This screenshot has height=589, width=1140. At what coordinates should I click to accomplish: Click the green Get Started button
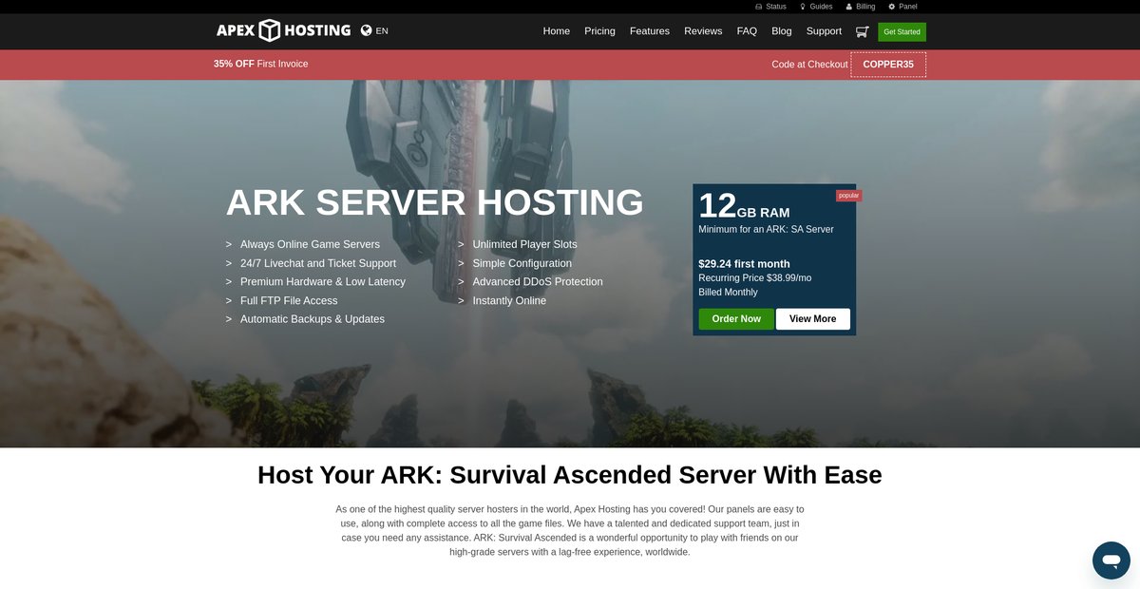coord(902,31)
